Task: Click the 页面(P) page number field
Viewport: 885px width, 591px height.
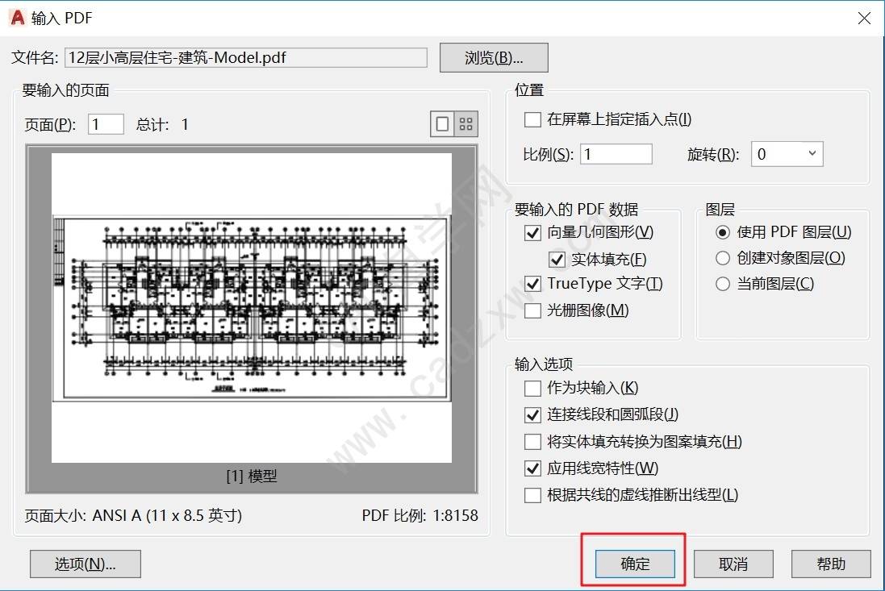Action: pos(106,124)
